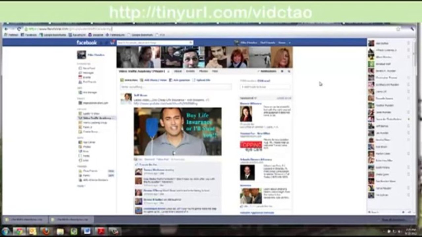Open the Photos tab of the group
422x237 pixels.
point(203,71)
